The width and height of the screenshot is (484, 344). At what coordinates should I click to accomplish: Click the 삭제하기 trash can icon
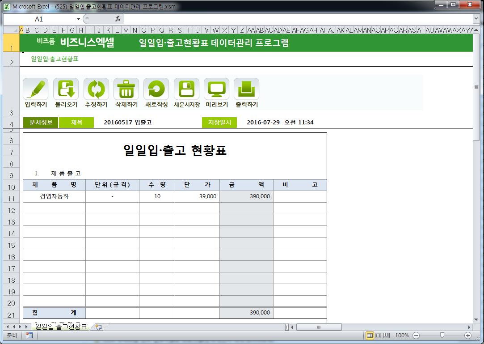click(x=126, y=89)
